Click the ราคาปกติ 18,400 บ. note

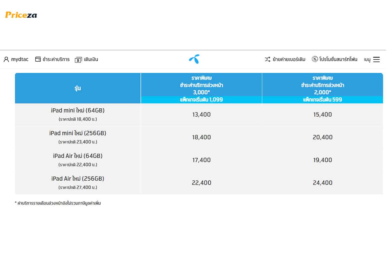click(78, 119)
